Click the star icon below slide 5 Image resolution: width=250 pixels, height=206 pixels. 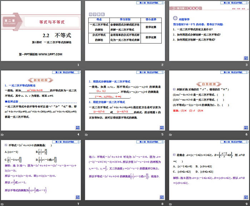86,134
